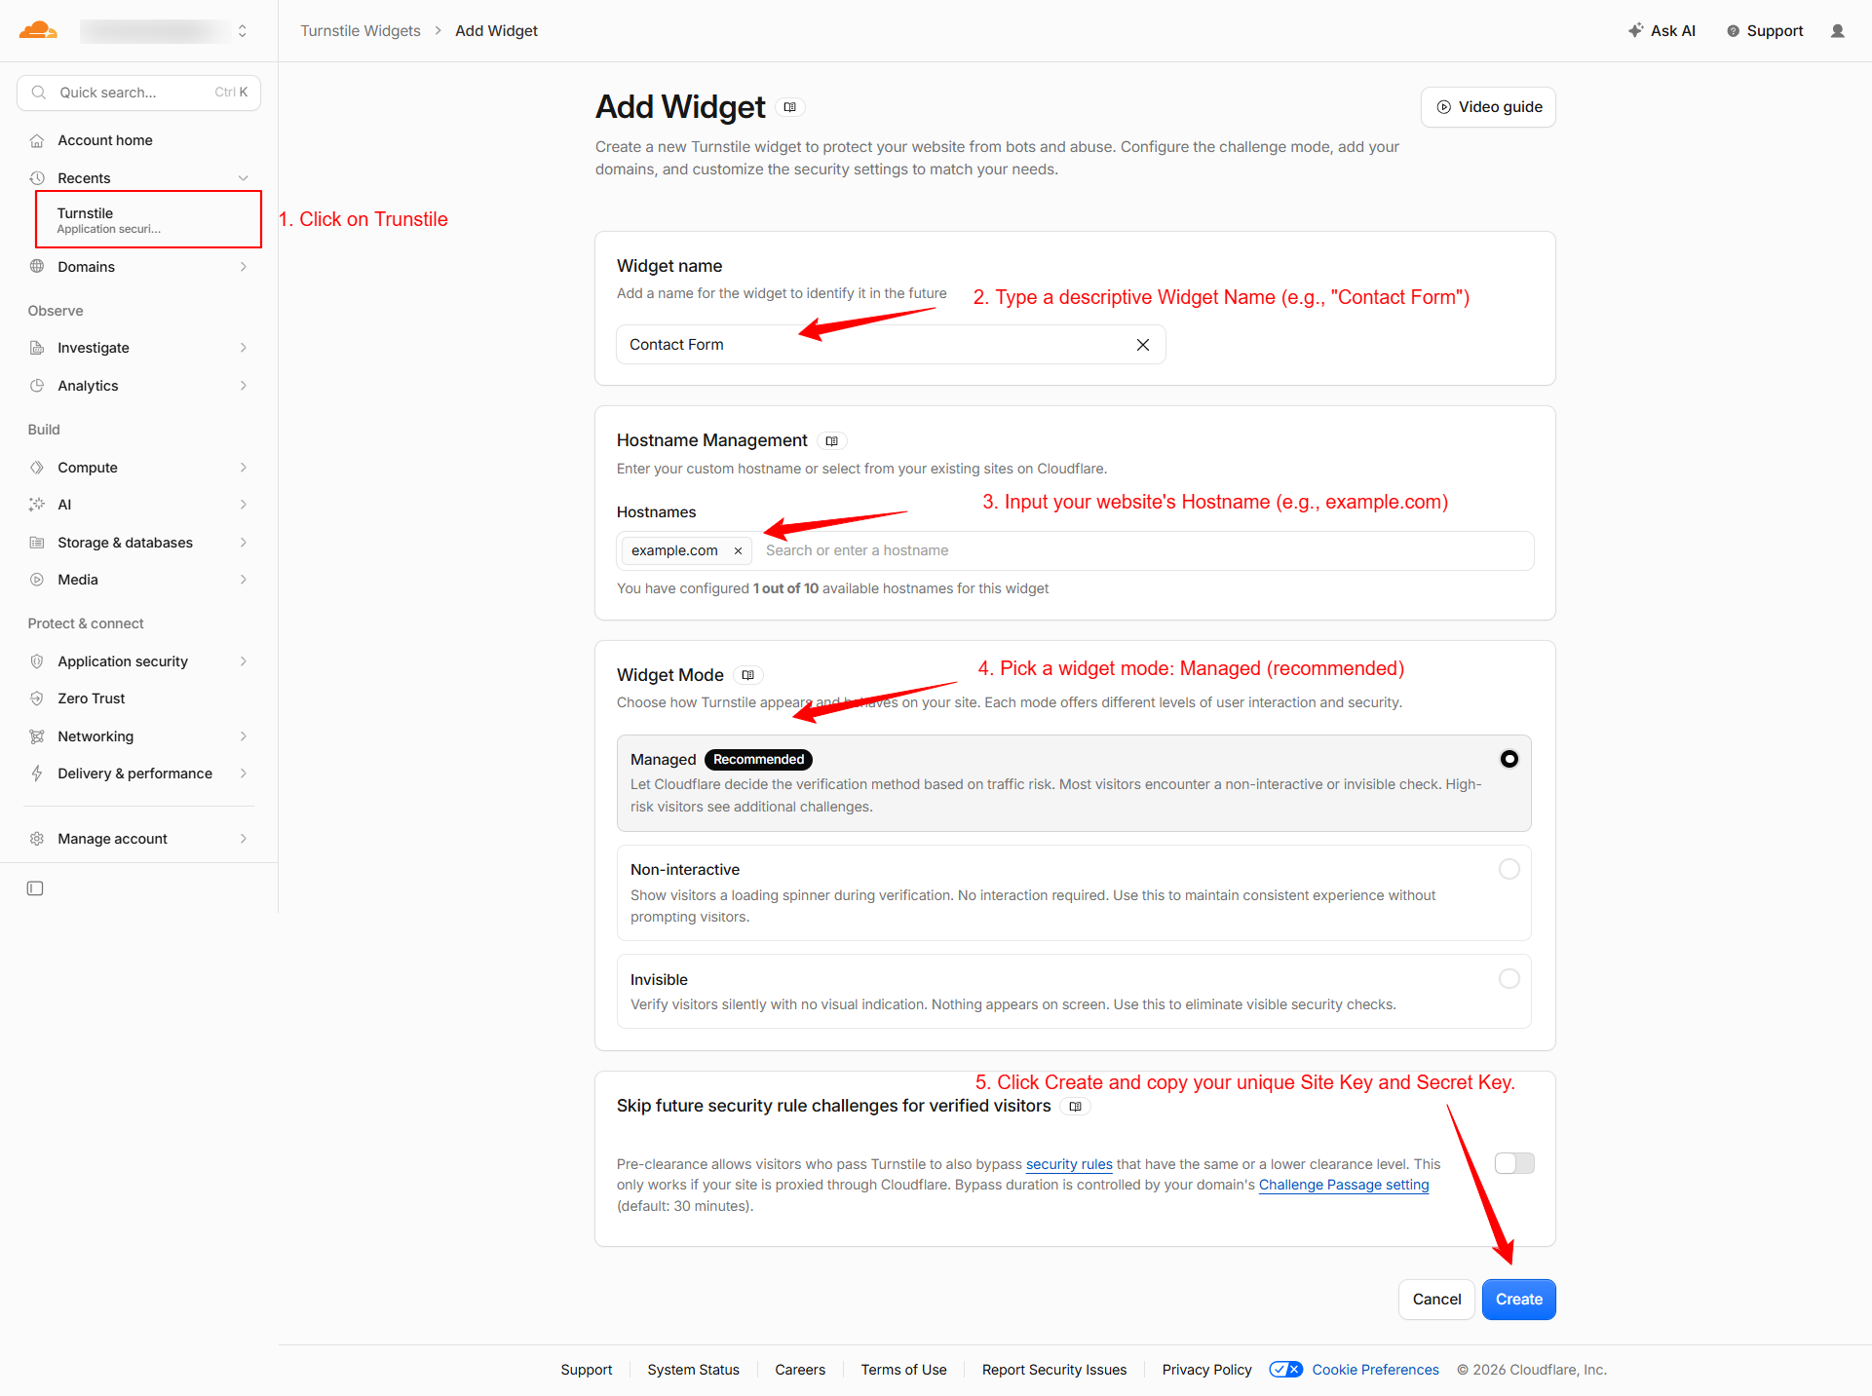
Task: Toggle the pre-clearance switch
Action: click(1514, 1163)
